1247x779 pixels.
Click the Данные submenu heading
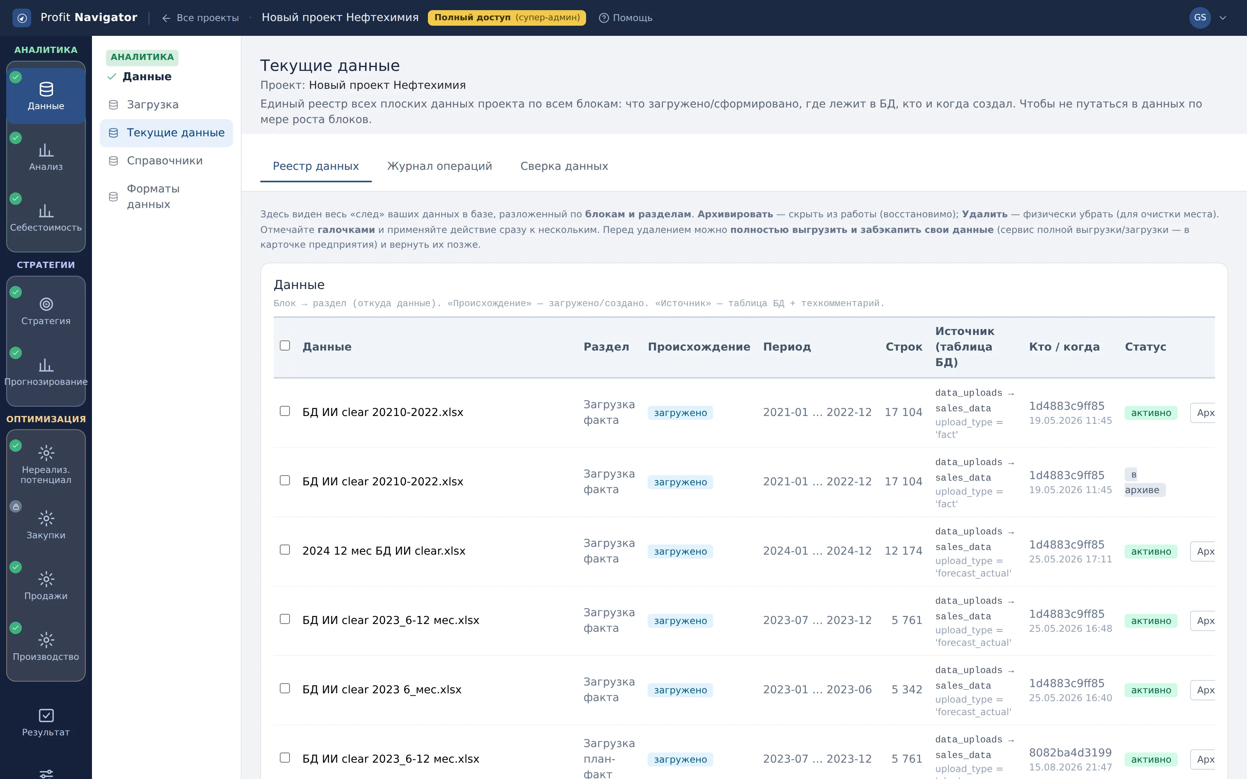147,77
